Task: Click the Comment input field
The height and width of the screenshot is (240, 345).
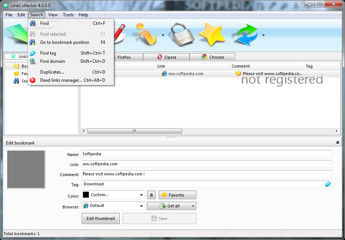Action: (206, 174)
